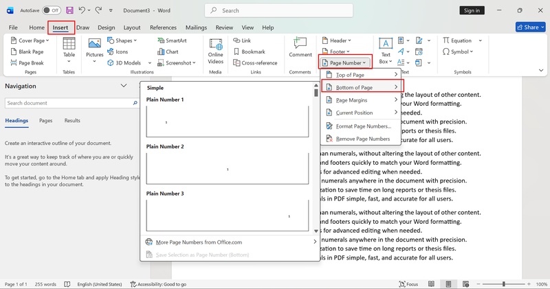Image resolution: width=550 pixels, height=289 pixels.
Task: Insert a Page Break
Action: point(27,62)
